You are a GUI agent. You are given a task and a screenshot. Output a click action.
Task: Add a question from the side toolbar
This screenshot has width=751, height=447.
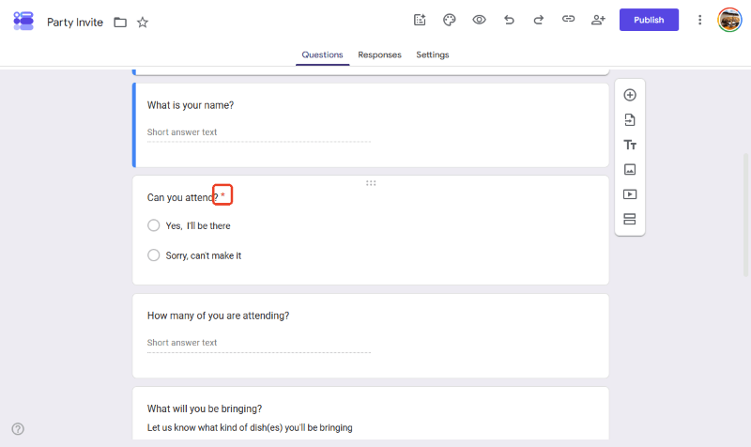click(630, 95)
